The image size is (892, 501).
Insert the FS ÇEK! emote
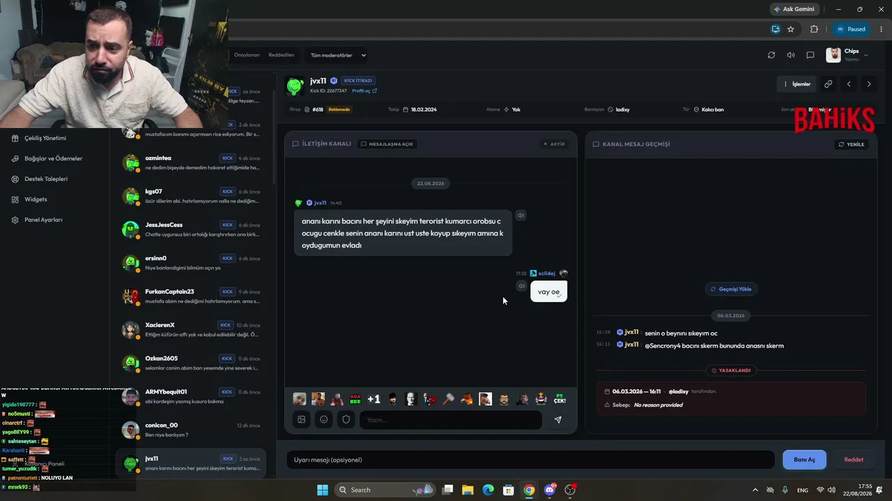(560, 399)
